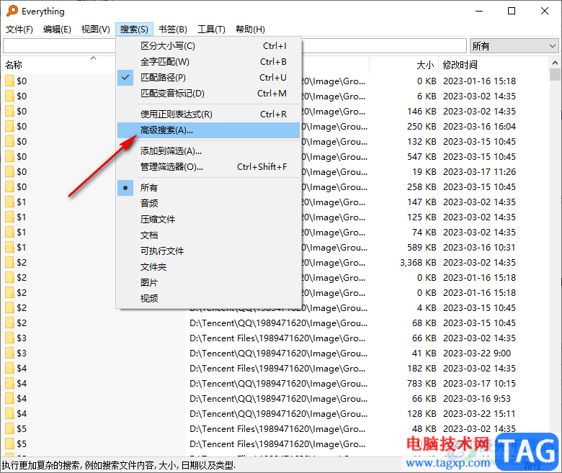Click folder icon of the 68 KB row

(9, 323)
